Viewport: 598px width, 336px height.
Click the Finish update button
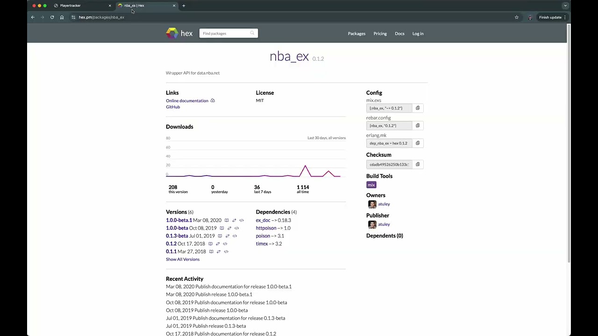click(x=552, y=17)
